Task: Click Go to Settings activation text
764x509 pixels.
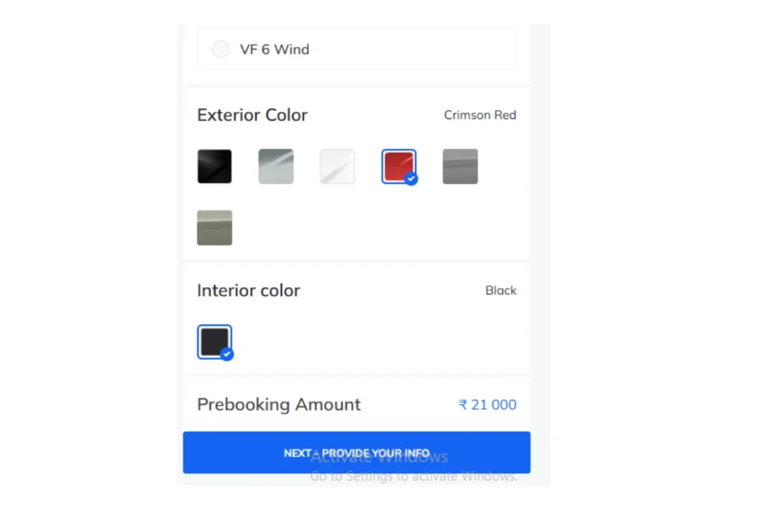Action: [413, 476]
